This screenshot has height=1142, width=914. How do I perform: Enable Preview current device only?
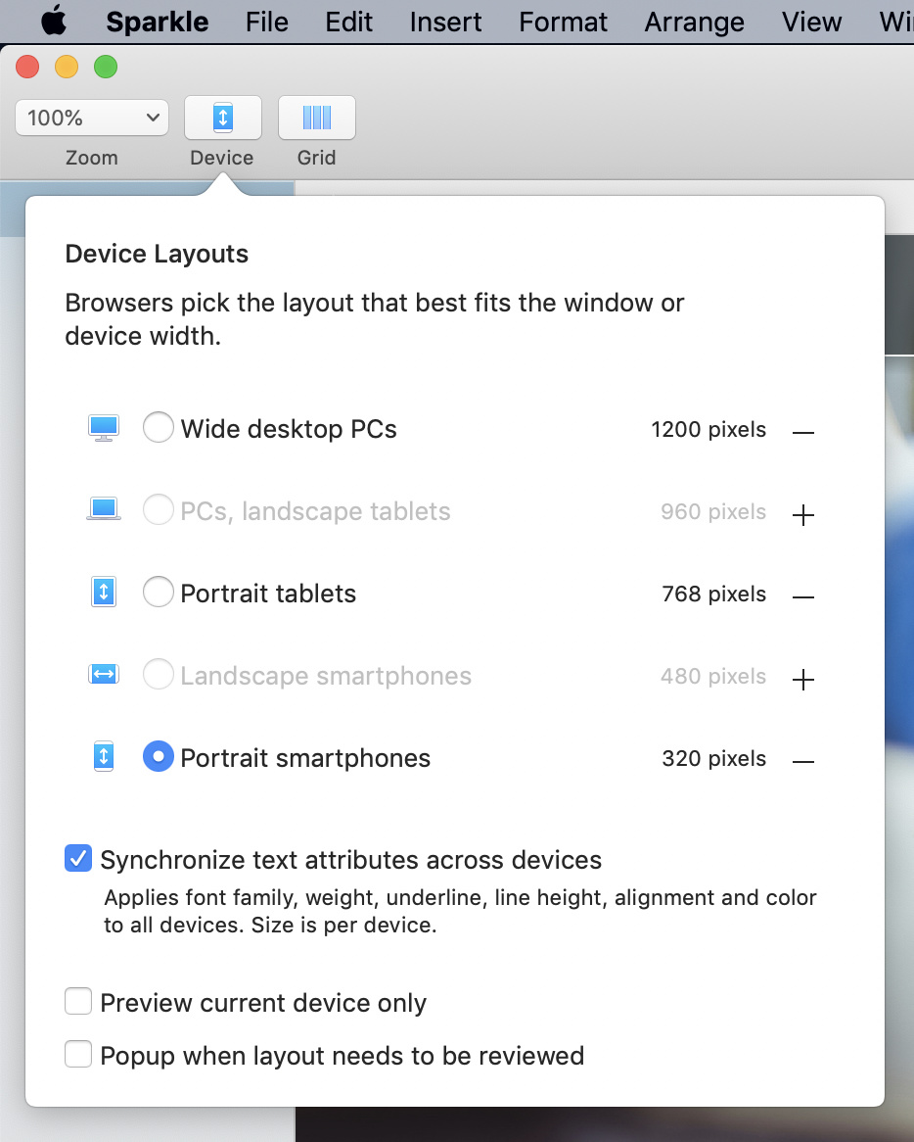click(78, 1001)
